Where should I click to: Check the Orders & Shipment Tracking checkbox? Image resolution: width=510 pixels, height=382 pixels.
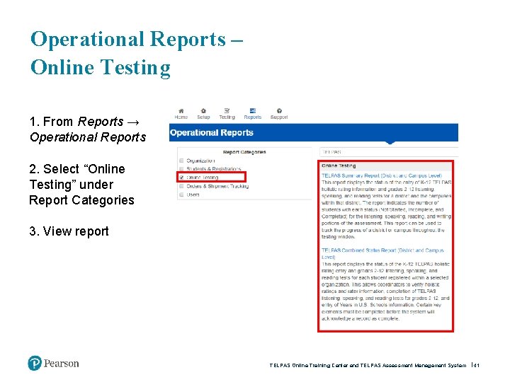pos(181,186)
